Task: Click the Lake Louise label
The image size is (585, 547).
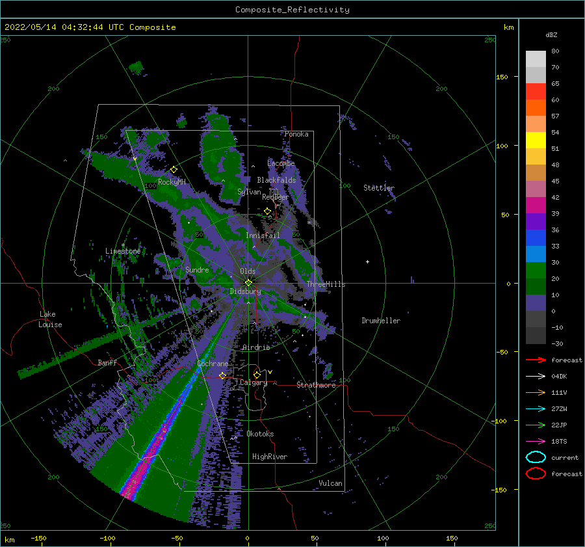Action: pyautogui.click(x=50, y=319)
